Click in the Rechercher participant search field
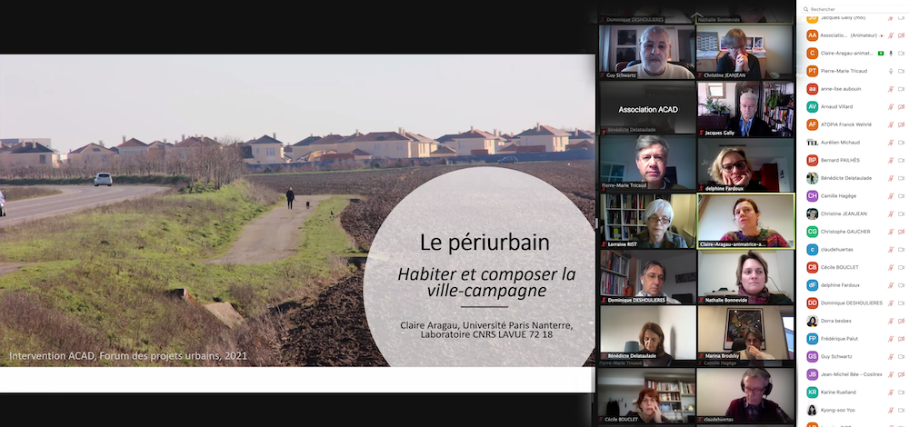 (x=855, y=9)
